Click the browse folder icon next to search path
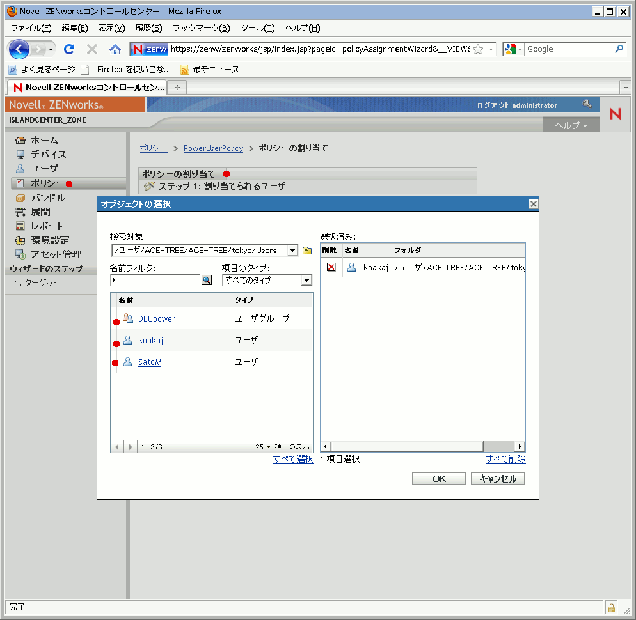636x620 pixels. tap(307, 251)
